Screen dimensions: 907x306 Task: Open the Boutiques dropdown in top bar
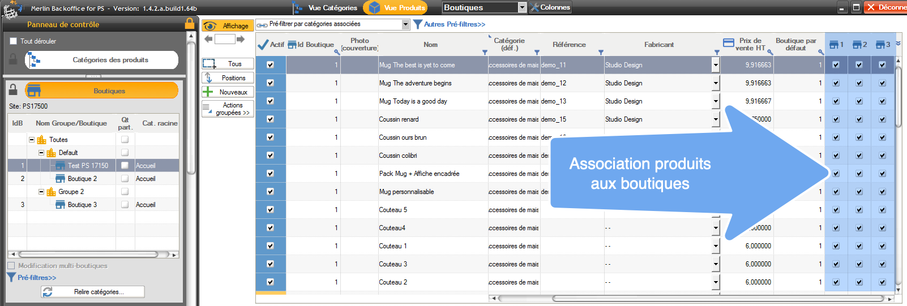point(522,7)
